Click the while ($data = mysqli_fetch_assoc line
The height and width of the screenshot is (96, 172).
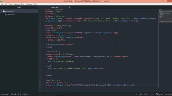click(x=65, y=38)
